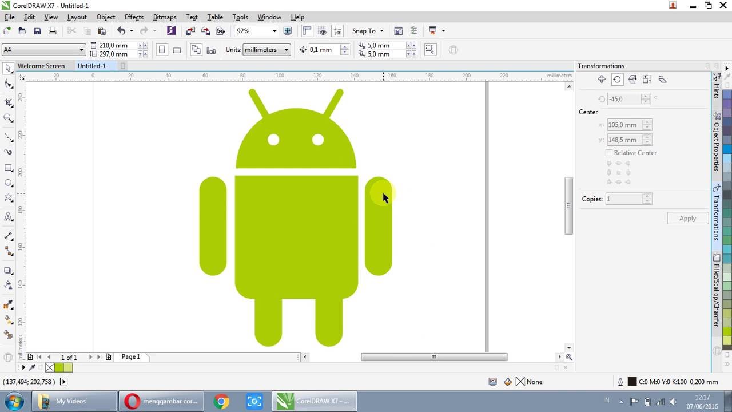Open Transformations Scale and Mirror tab
Image resolution: width=732 pixels, height=412 pixels.
click(x=632, y=80)
